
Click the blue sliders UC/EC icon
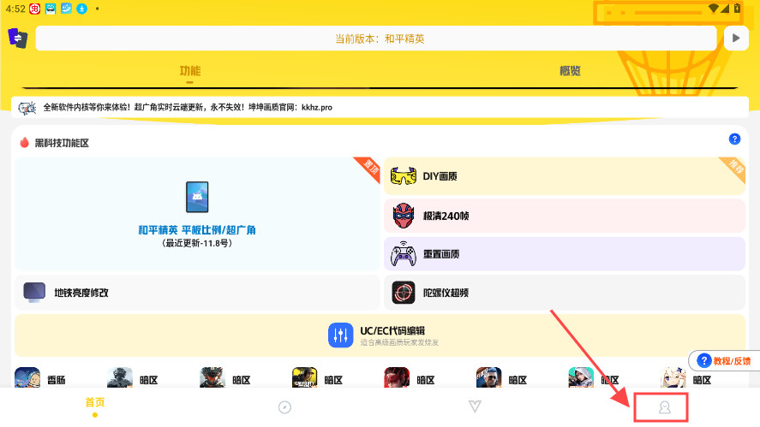[x=340, y=335]
